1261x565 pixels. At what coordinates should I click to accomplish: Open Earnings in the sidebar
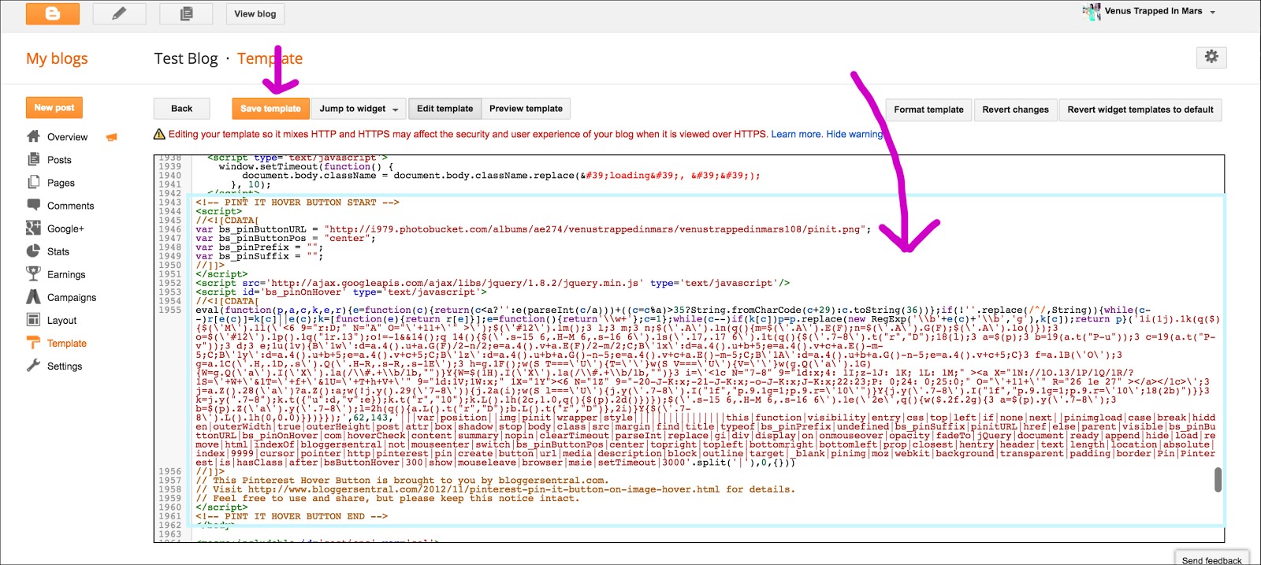66,274
